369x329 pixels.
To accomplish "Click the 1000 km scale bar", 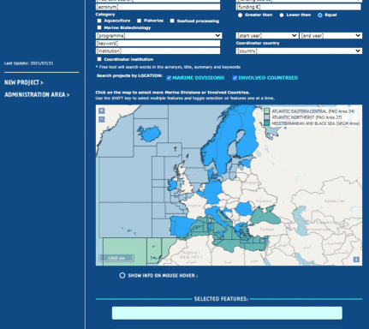I will [x=116, y=258].
